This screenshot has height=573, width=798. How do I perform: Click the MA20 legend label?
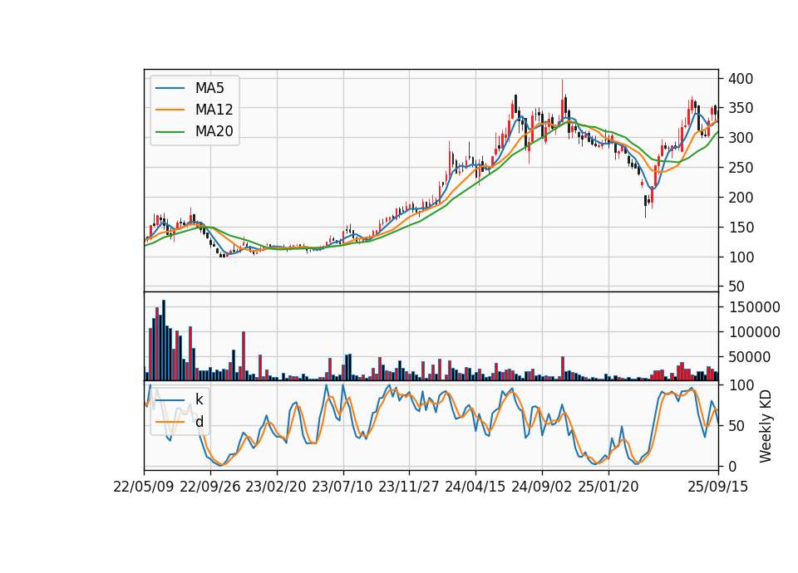click(x=214, y=131)
